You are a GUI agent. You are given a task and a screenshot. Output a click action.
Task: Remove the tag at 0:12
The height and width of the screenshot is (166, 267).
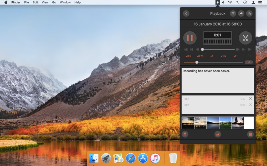click(250, 99)
